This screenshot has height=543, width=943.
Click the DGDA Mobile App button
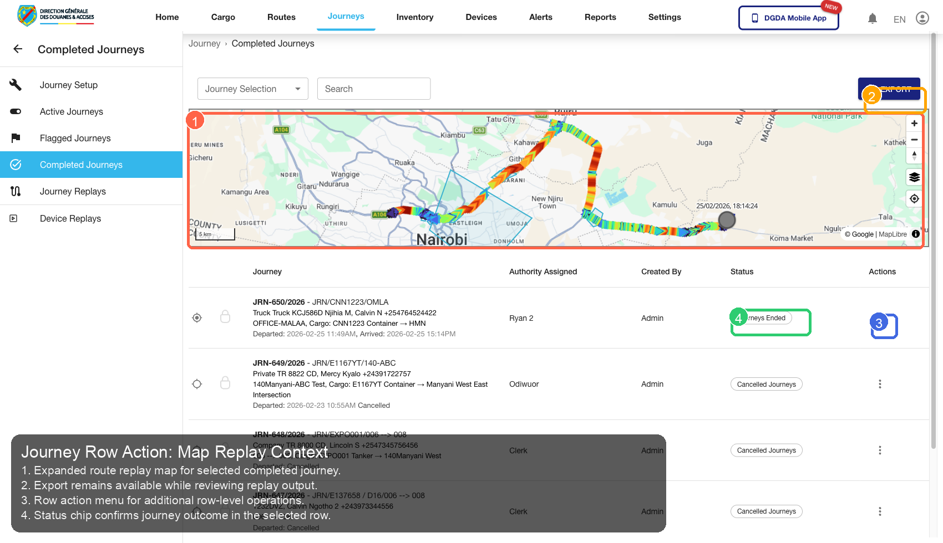coord(788,18)
